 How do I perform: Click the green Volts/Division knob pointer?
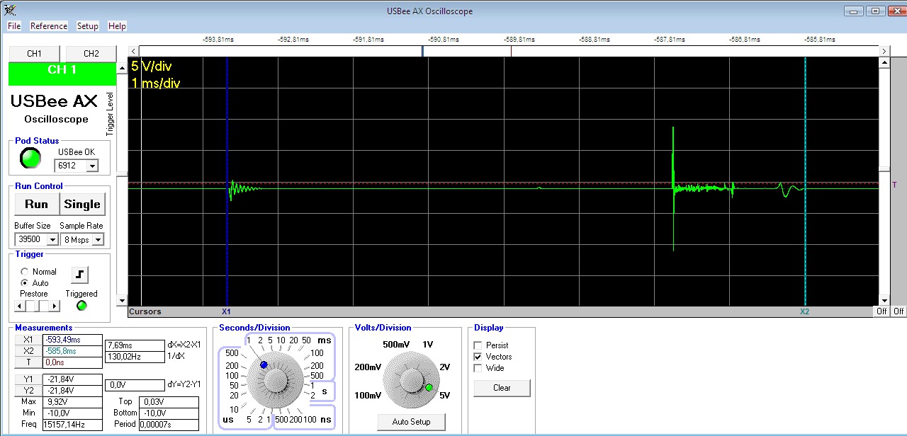coord(429,387)
